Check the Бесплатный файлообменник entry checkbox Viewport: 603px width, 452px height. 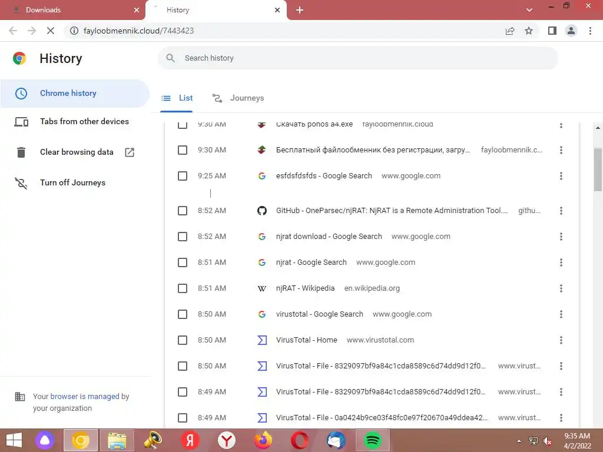pos(183,150)
